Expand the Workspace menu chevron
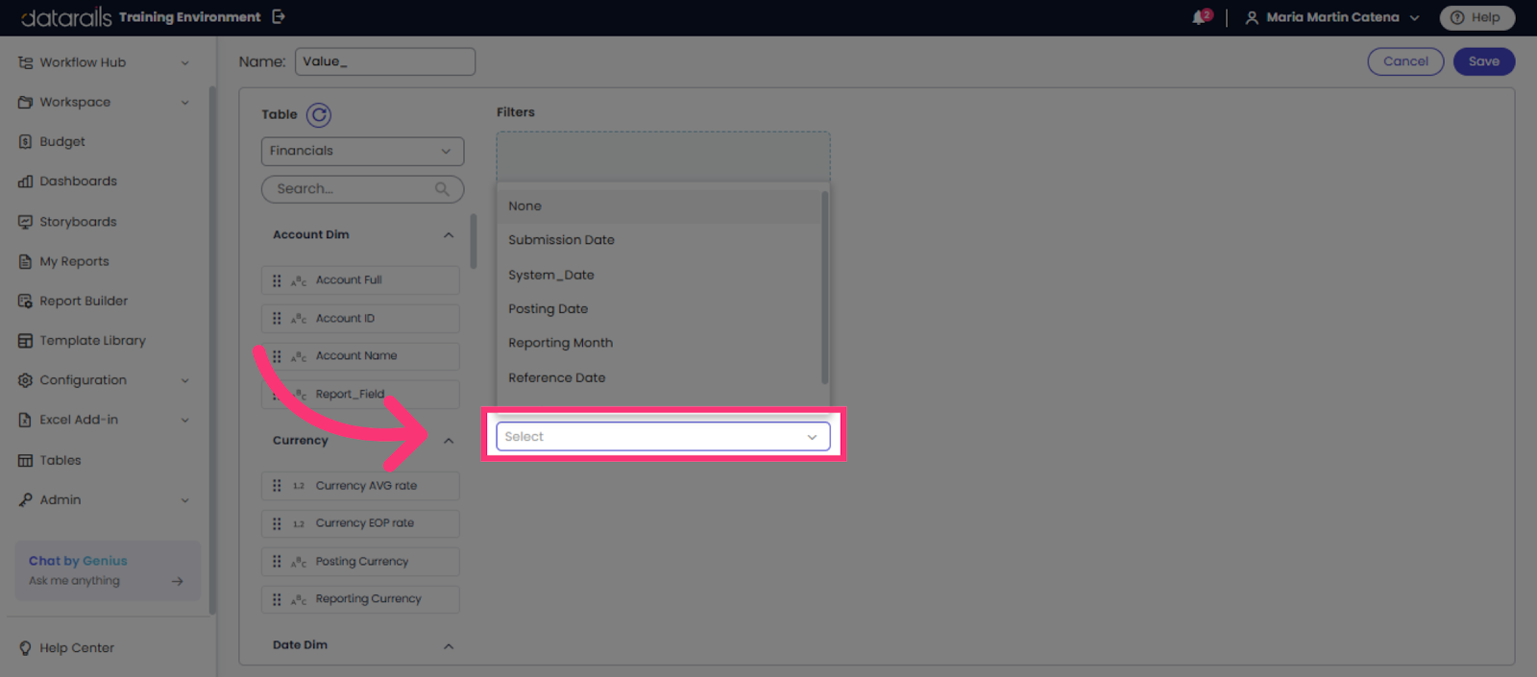1537x677 pixels. [184, 103]
